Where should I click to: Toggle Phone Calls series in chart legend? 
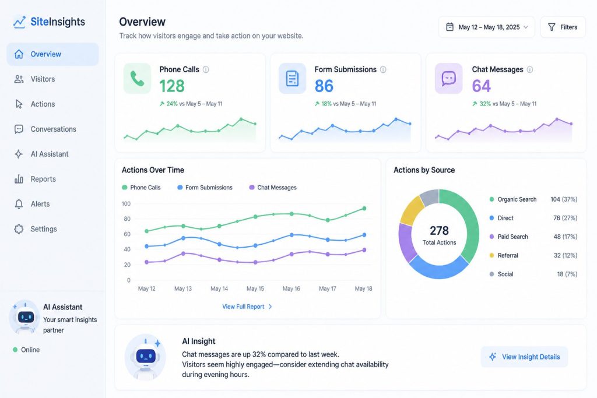(x=141, y=188)
